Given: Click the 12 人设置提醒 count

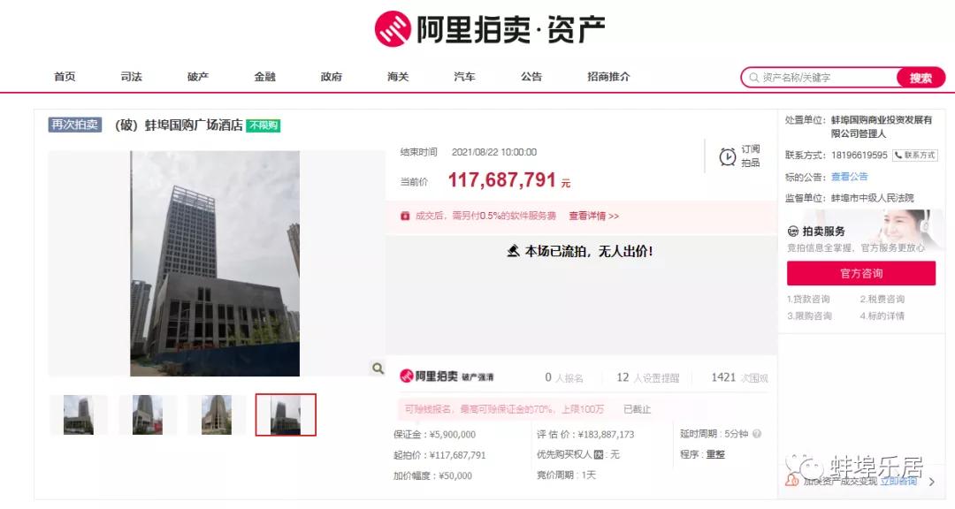Looking at the screenshot, I should 647,377.
